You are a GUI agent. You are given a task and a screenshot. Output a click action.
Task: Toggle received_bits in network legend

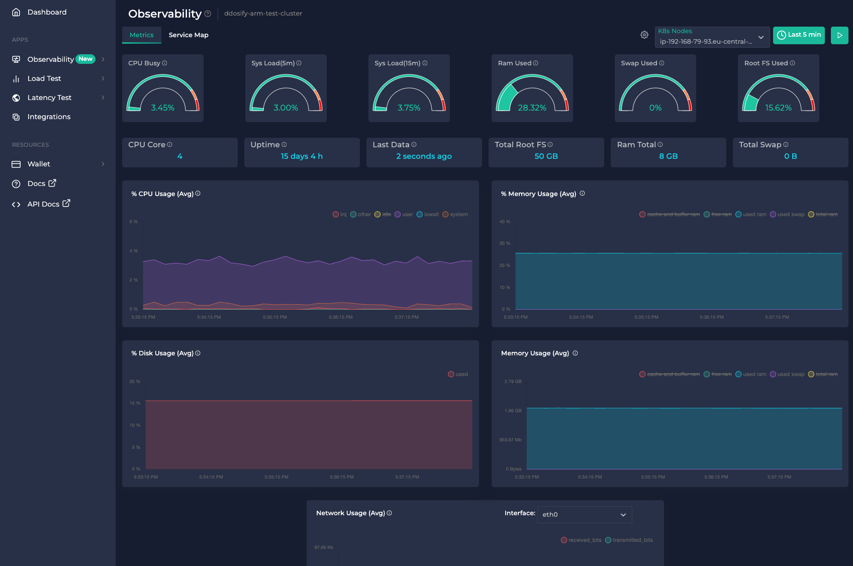[581, 540]
